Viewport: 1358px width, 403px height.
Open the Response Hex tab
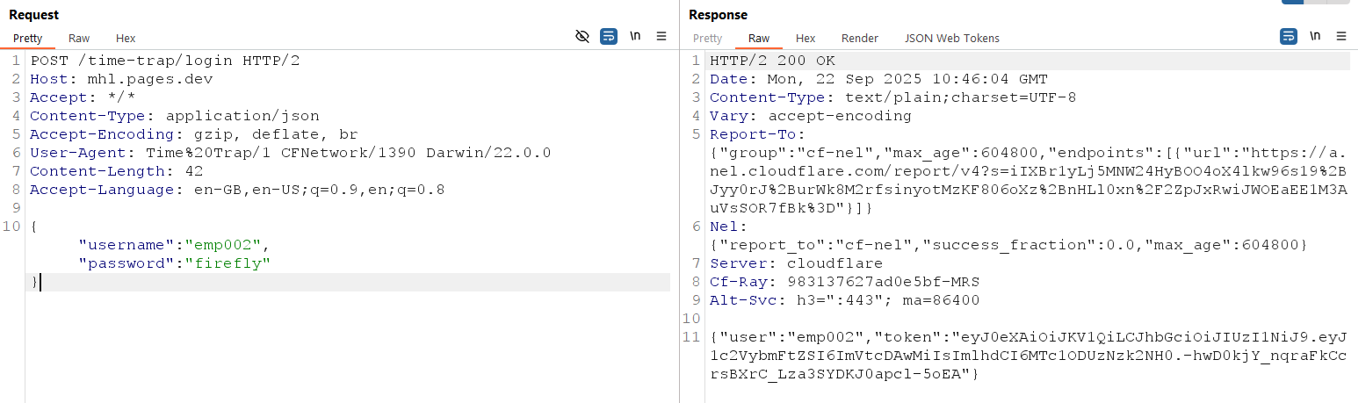coord(805,39)
